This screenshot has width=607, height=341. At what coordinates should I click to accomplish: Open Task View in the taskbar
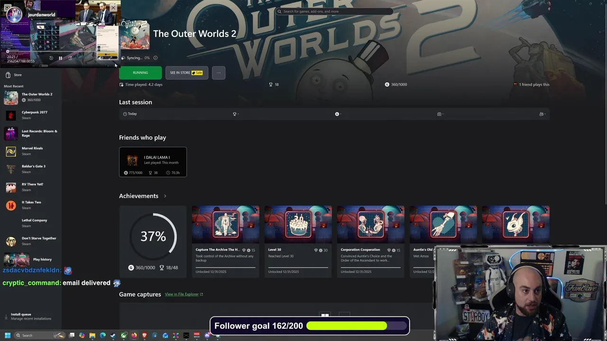pos(72,335)
